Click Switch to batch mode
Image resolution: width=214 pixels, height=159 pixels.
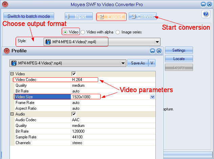(x=29, y=16)
